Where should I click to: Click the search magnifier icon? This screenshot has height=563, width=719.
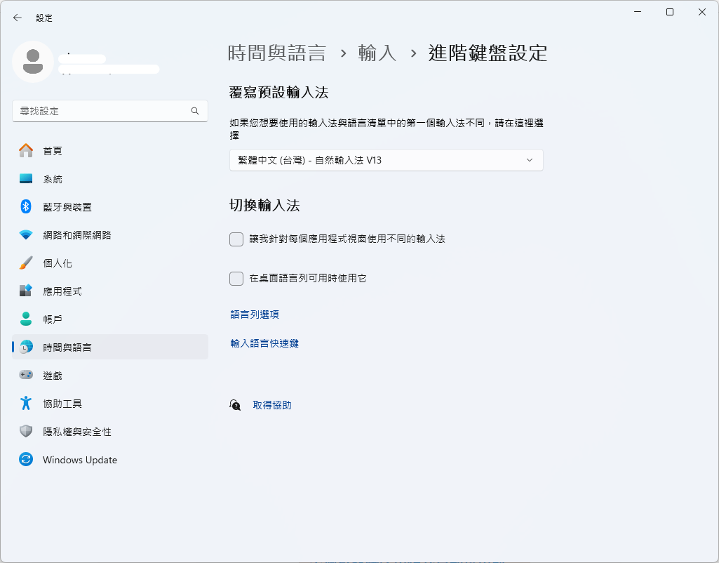[195, 111]
